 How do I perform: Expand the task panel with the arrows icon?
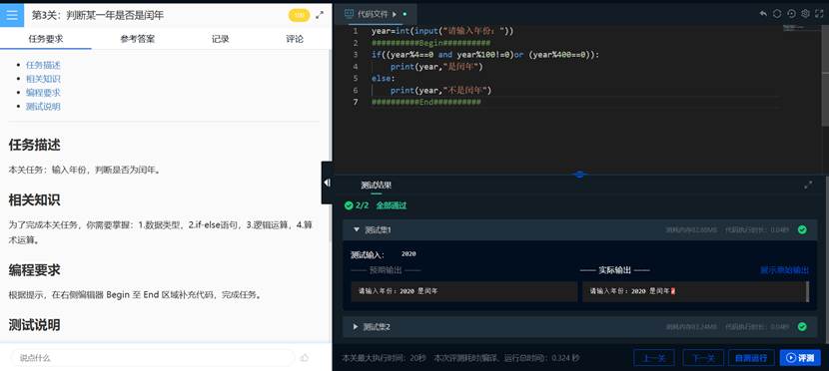[x=320, y=15]
